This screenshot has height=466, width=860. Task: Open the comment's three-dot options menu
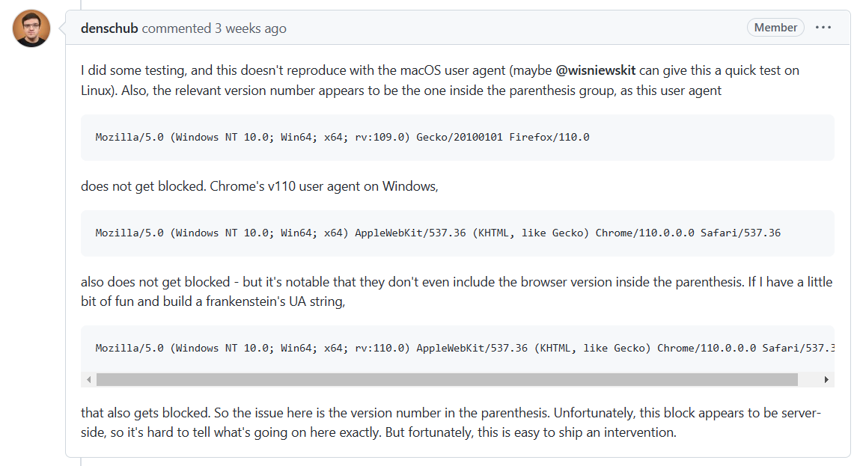(823, 28)
